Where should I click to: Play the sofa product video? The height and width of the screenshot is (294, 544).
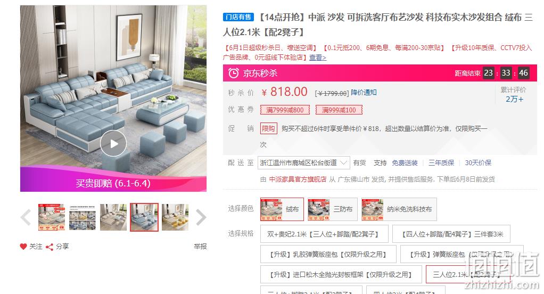(113, 143)
